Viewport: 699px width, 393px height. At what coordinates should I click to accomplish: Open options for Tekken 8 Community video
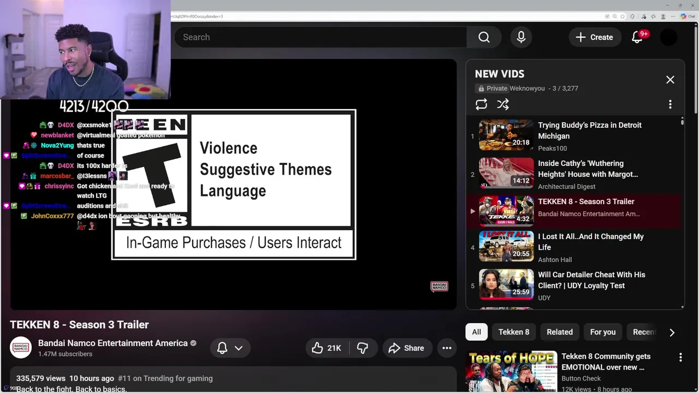coord(680,358)
